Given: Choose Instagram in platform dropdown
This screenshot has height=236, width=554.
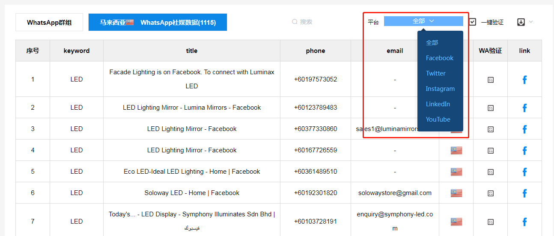Looking at the screenshot, I should coord(440,89).
